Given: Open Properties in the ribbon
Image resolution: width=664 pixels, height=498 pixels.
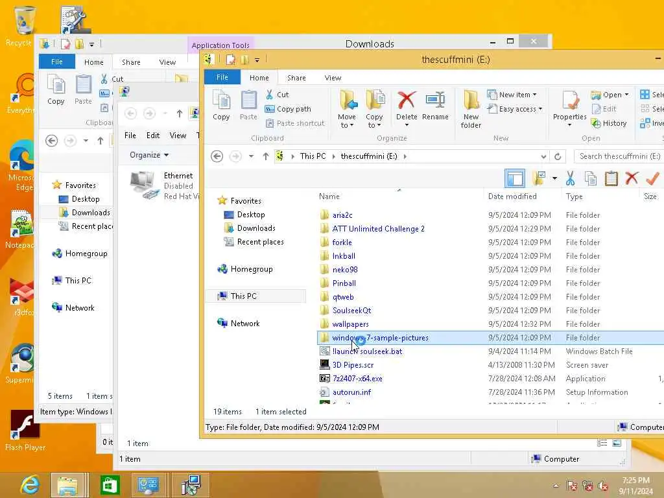Looking at the screenshot, I should click(569, 109).
